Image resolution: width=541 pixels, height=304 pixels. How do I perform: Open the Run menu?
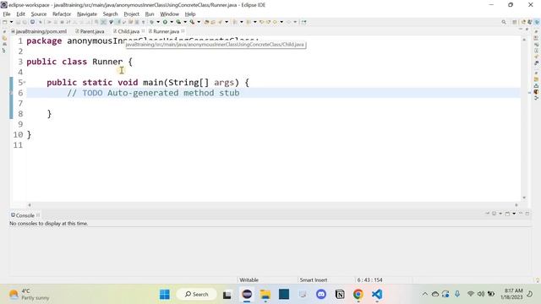click(x=150, y=14)
